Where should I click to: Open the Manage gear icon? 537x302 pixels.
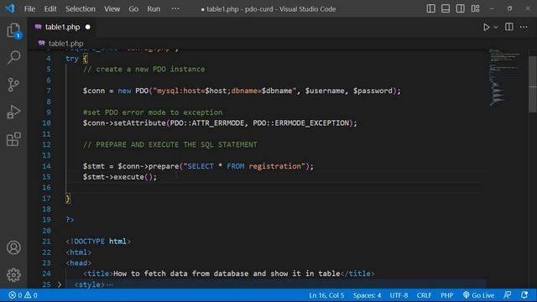click(x=13, y=274)
